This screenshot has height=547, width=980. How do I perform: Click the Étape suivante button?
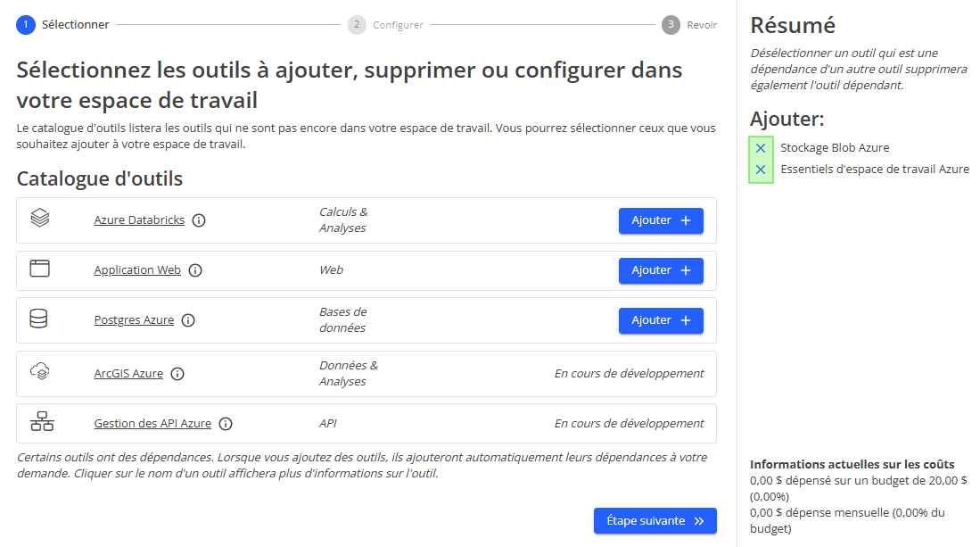click(x=655, y=520)
